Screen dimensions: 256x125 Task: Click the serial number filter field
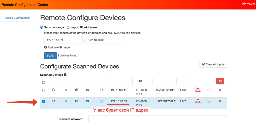tap(166, 81)
